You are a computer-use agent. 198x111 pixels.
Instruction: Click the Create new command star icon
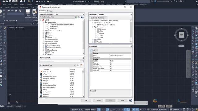[81, 65]
